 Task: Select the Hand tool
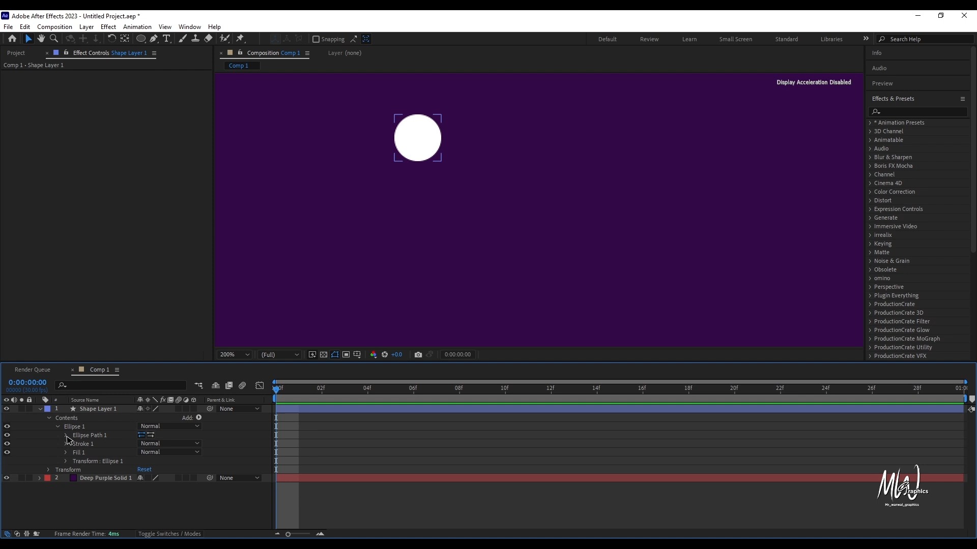pos(41,39)
